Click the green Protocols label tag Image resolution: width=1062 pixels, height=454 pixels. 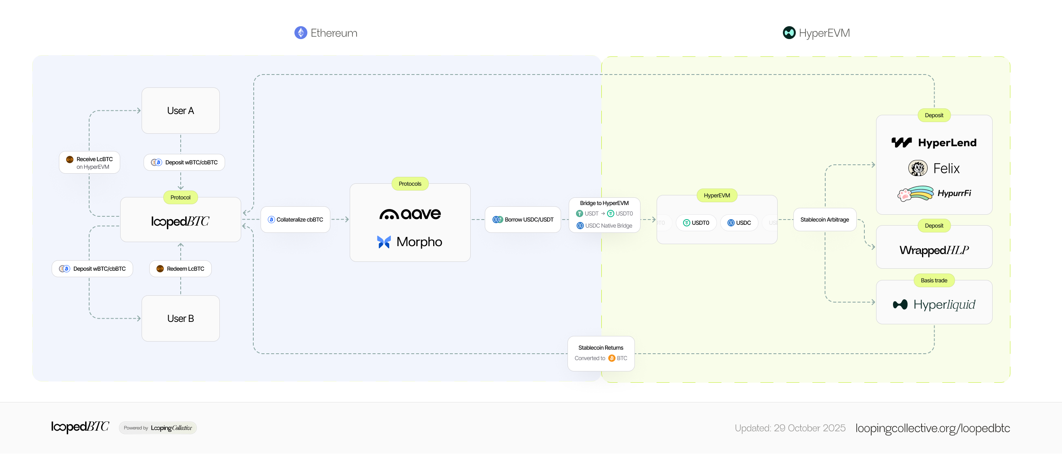[410, 184]
